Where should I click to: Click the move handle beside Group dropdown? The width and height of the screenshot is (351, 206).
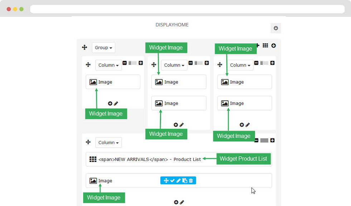(85, 47)
